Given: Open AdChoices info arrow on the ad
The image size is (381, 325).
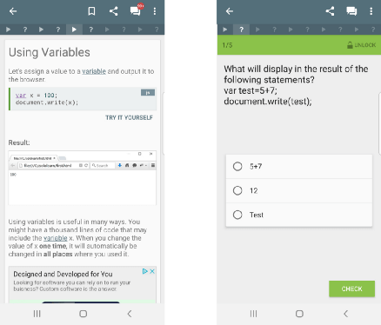Looking at the screenshot, I should [x=144, y=271].
